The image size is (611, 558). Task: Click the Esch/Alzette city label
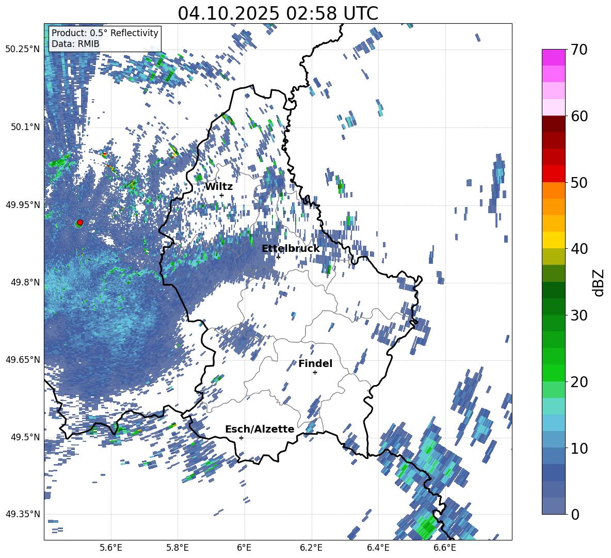tap(260, 429)
